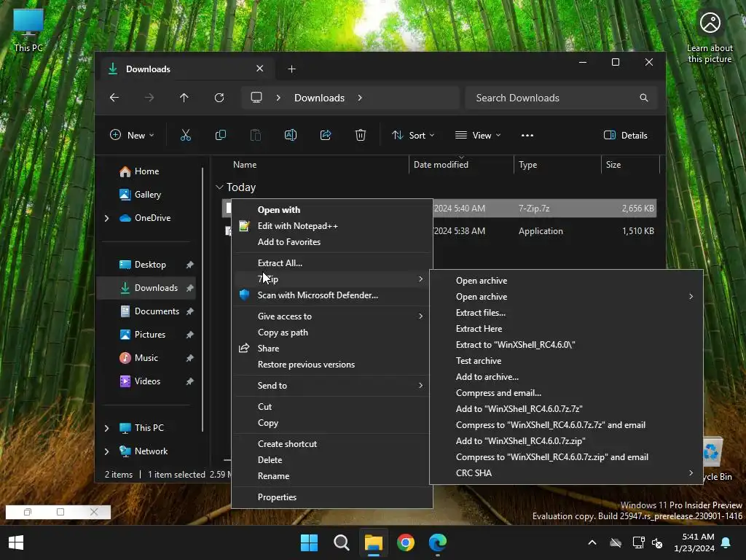Toggle the Details pane
The image size is (746, 560).
625,135
